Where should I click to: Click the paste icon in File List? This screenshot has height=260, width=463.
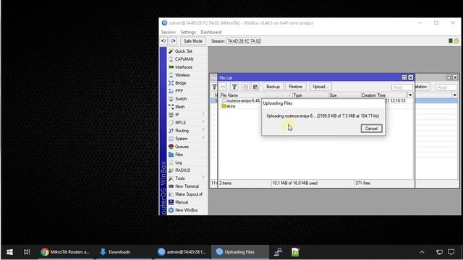[x=255, y=87]
